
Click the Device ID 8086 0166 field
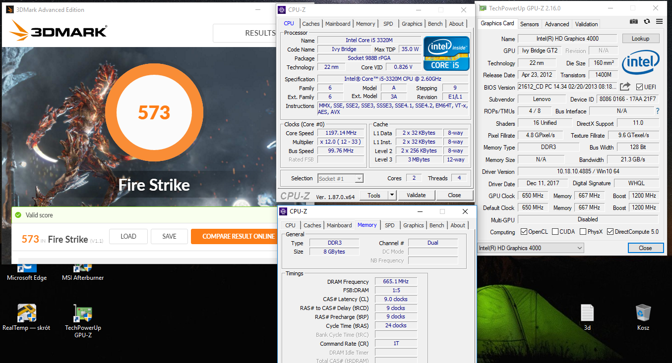(x=627, y=99)
